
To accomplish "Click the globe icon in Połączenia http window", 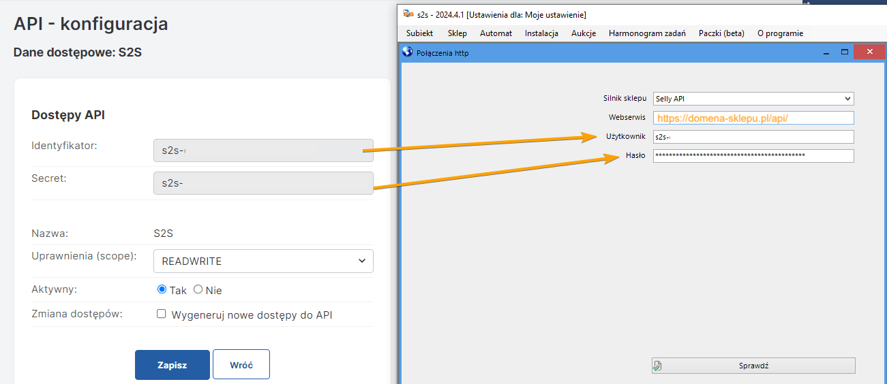I will [408, 52].
